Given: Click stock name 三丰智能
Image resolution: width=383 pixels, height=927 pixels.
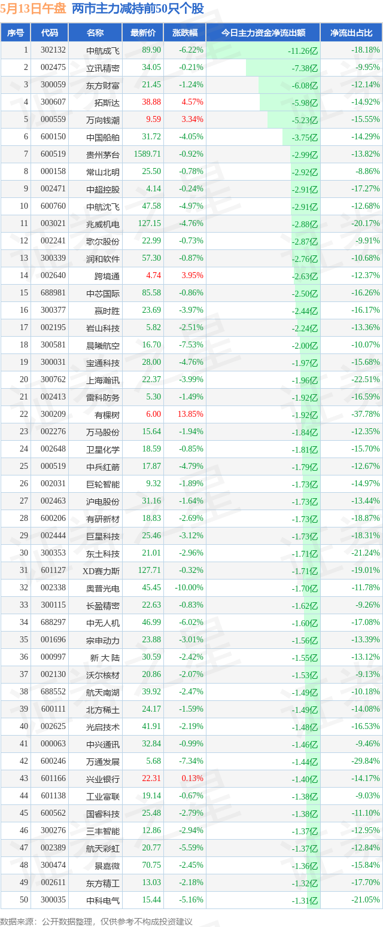Looking at the screenshot, I should coord(103,831).
